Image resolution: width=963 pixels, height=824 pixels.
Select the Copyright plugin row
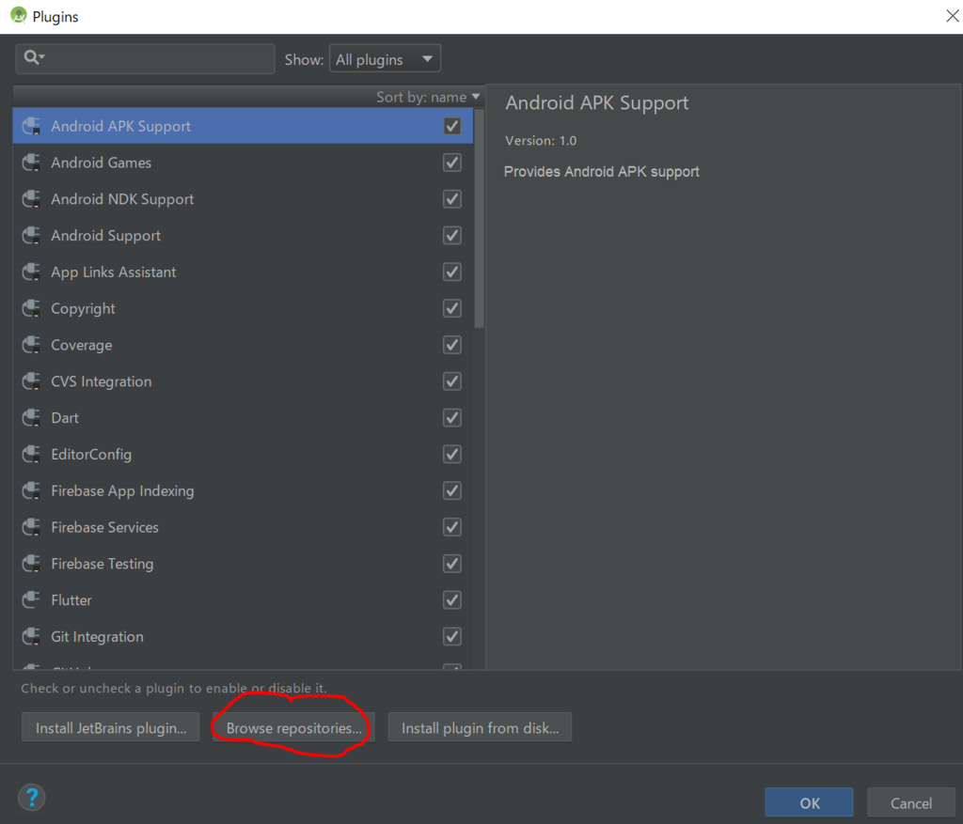click(x=244, y=308)
